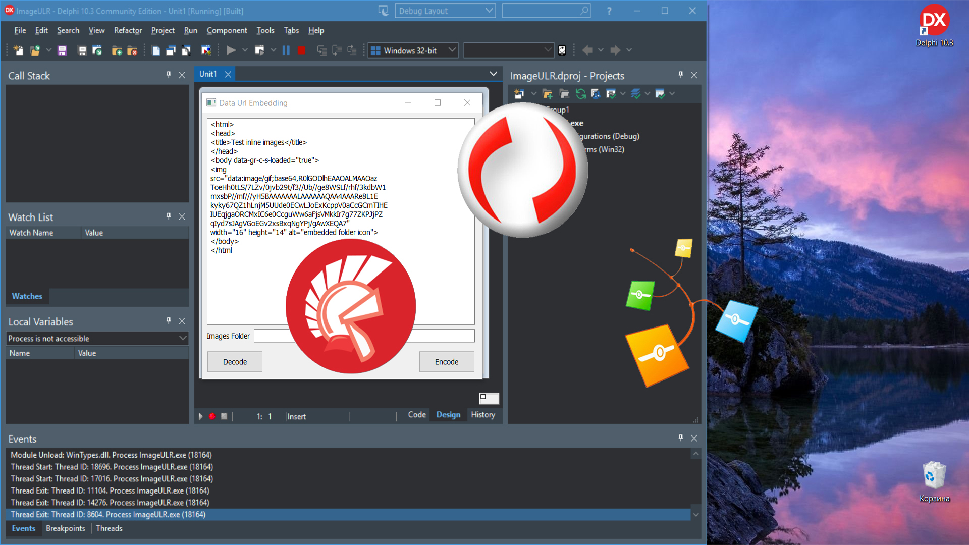Open the Search menu
The image size is (969, 545).
click(x=67, y=30)
